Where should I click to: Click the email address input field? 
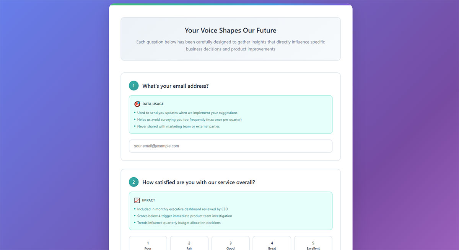[230, 146]
